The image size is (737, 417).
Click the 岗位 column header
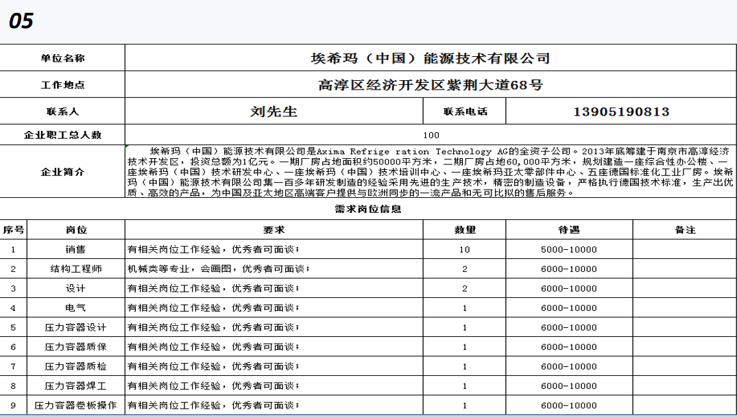pyautogui.click(x=76, y=230)
